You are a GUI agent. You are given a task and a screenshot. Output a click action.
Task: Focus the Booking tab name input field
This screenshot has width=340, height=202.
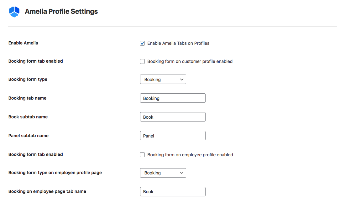(x=173, y=98)
